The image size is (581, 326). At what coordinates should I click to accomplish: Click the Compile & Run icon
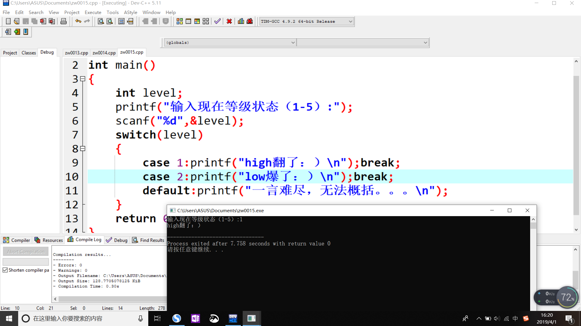[197, 21]
